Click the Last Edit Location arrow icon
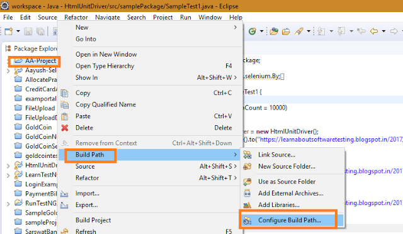403x234 pixels. (361, 31)
